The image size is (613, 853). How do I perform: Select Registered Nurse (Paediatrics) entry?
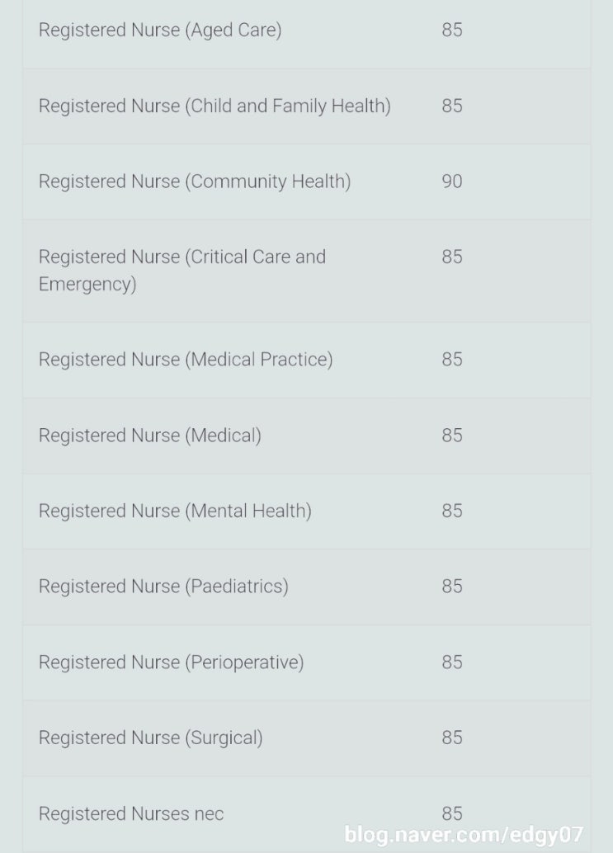pyautogui.click(x=163, y=587)
